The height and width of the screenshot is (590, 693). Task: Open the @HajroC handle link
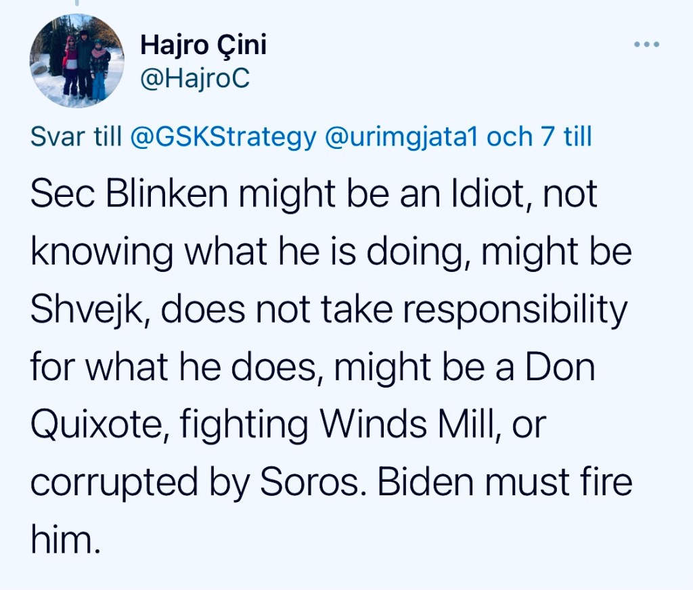point(194,80)
